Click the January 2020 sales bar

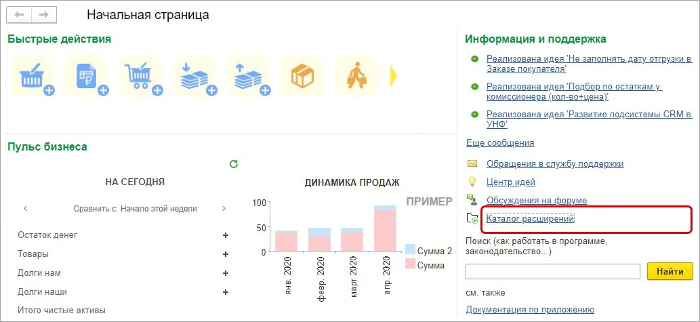click(x=286, y=241)
